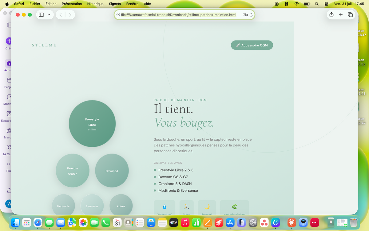Click the 'Freestyle Libre 2 & 3' list item
This screenshot has height=231, width=369.
tap(176, 170)
